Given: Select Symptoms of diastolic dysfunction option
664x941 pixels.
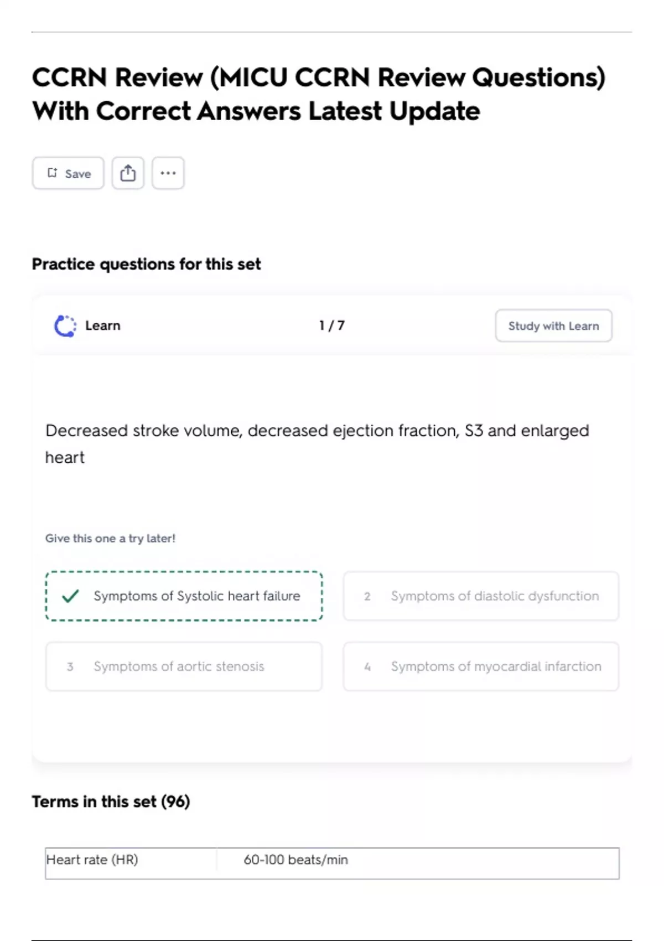Looking at the screenshot, I should click(x=481, y=596).
